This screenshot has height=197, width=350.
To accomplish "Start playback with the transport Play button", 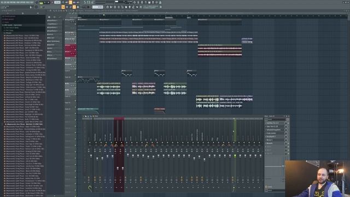I will [45, 3].
